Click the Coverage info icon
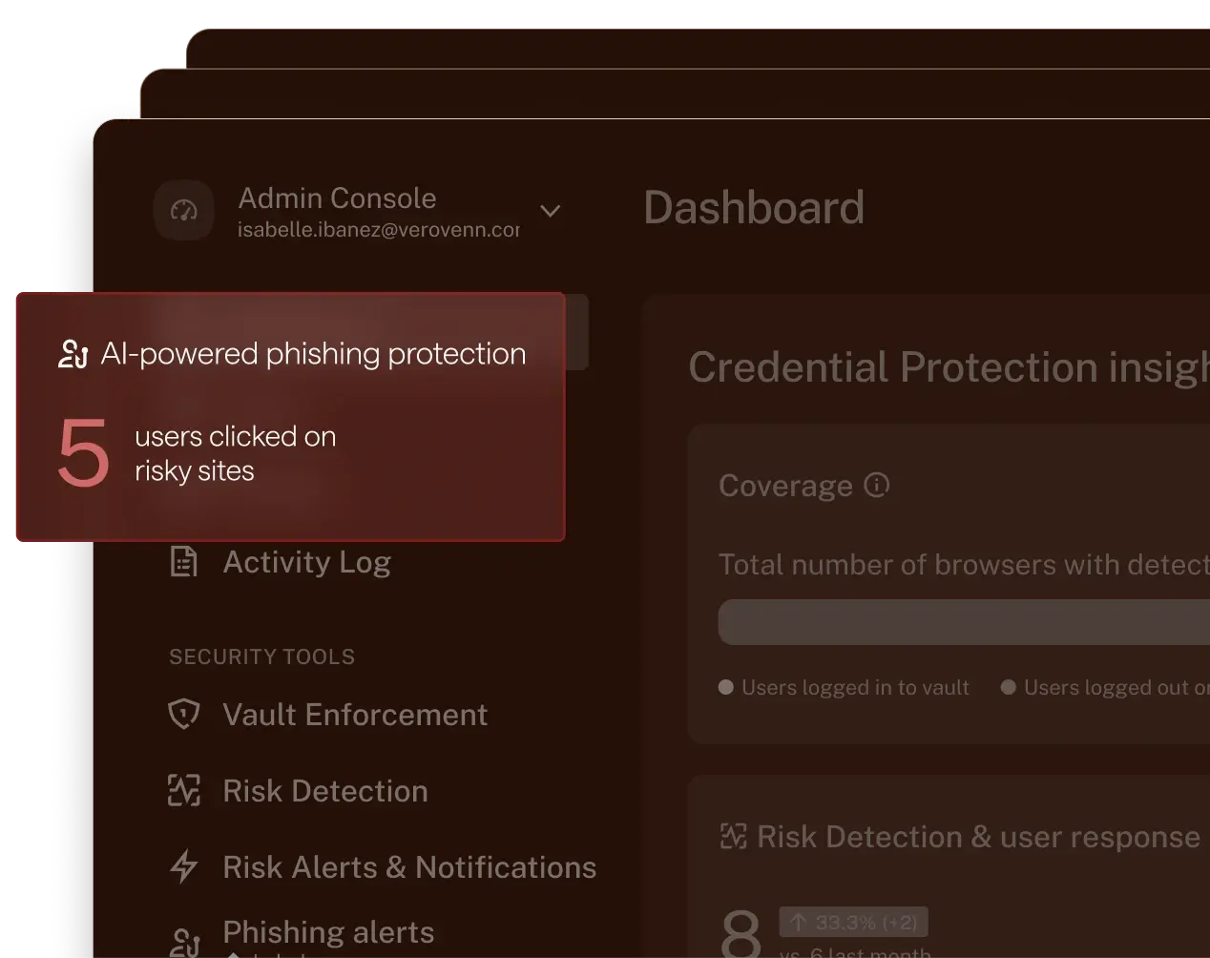 coord(876,485)
